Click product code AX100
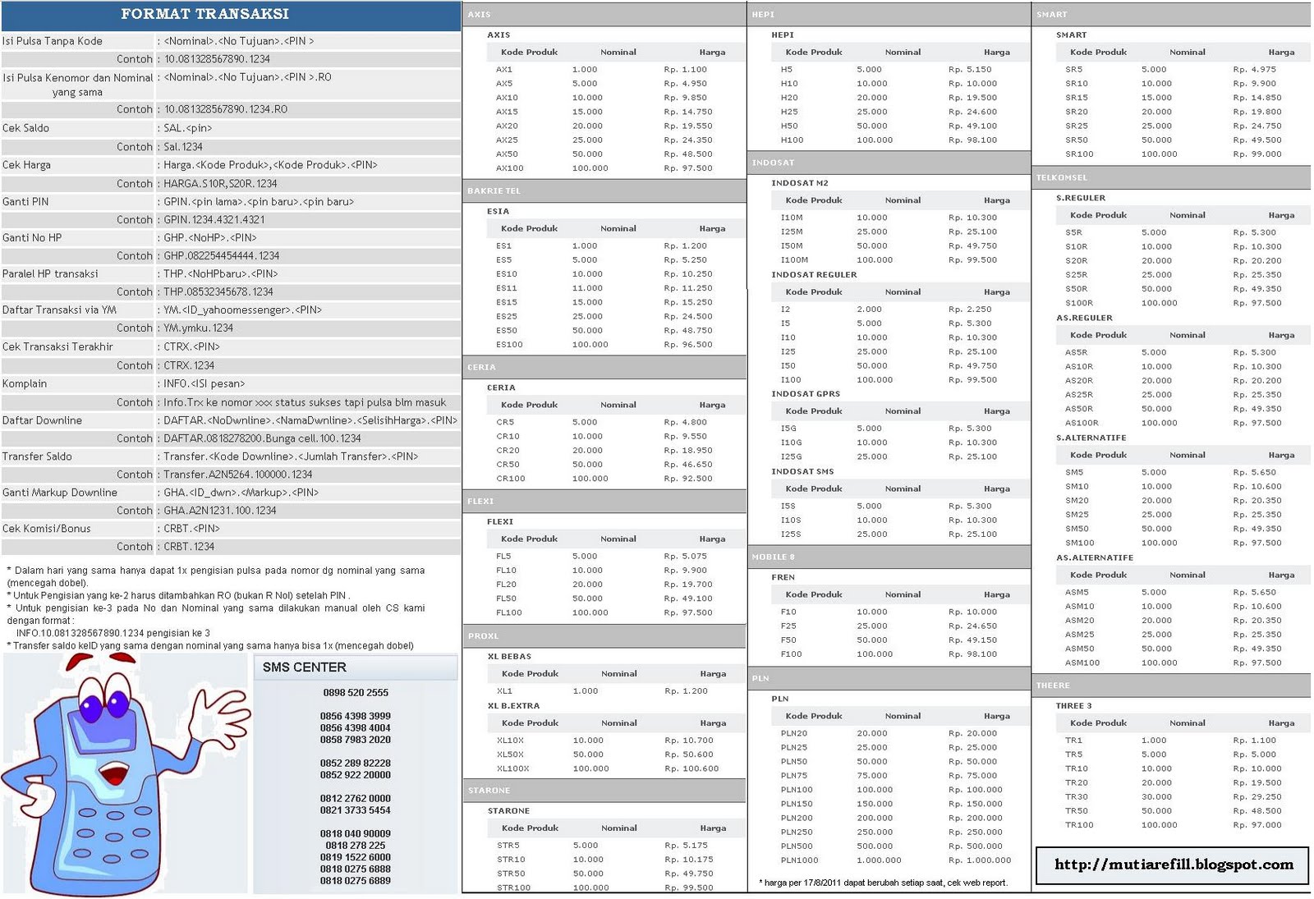The width and height of the screenshot is (1314, 899). coord(509,168)
